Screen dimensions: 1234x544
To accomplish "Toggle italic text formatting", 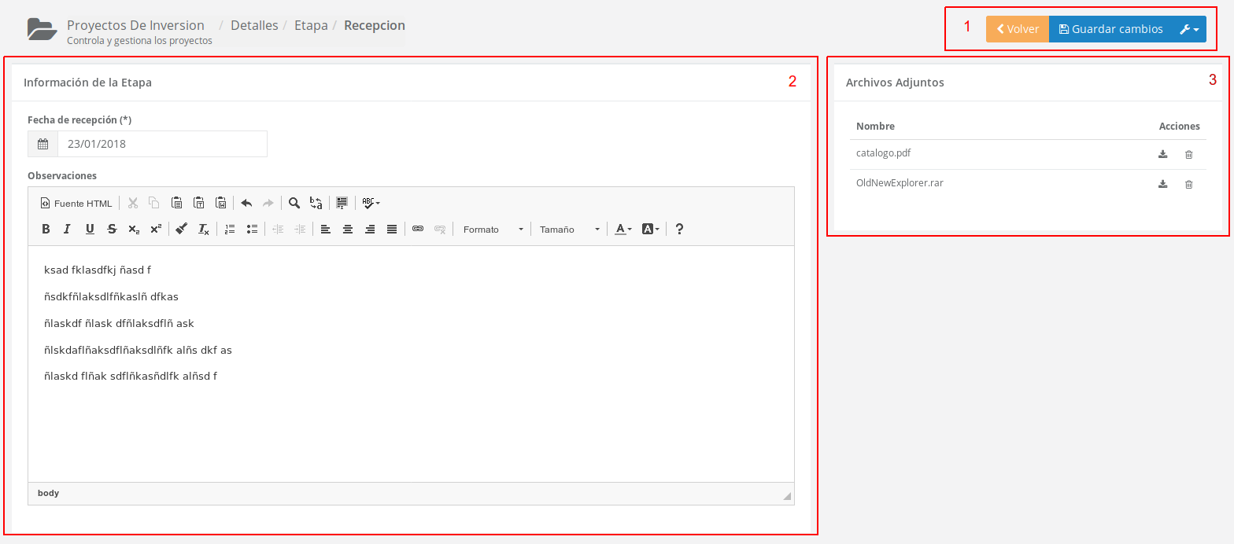I will pos(68,230).
